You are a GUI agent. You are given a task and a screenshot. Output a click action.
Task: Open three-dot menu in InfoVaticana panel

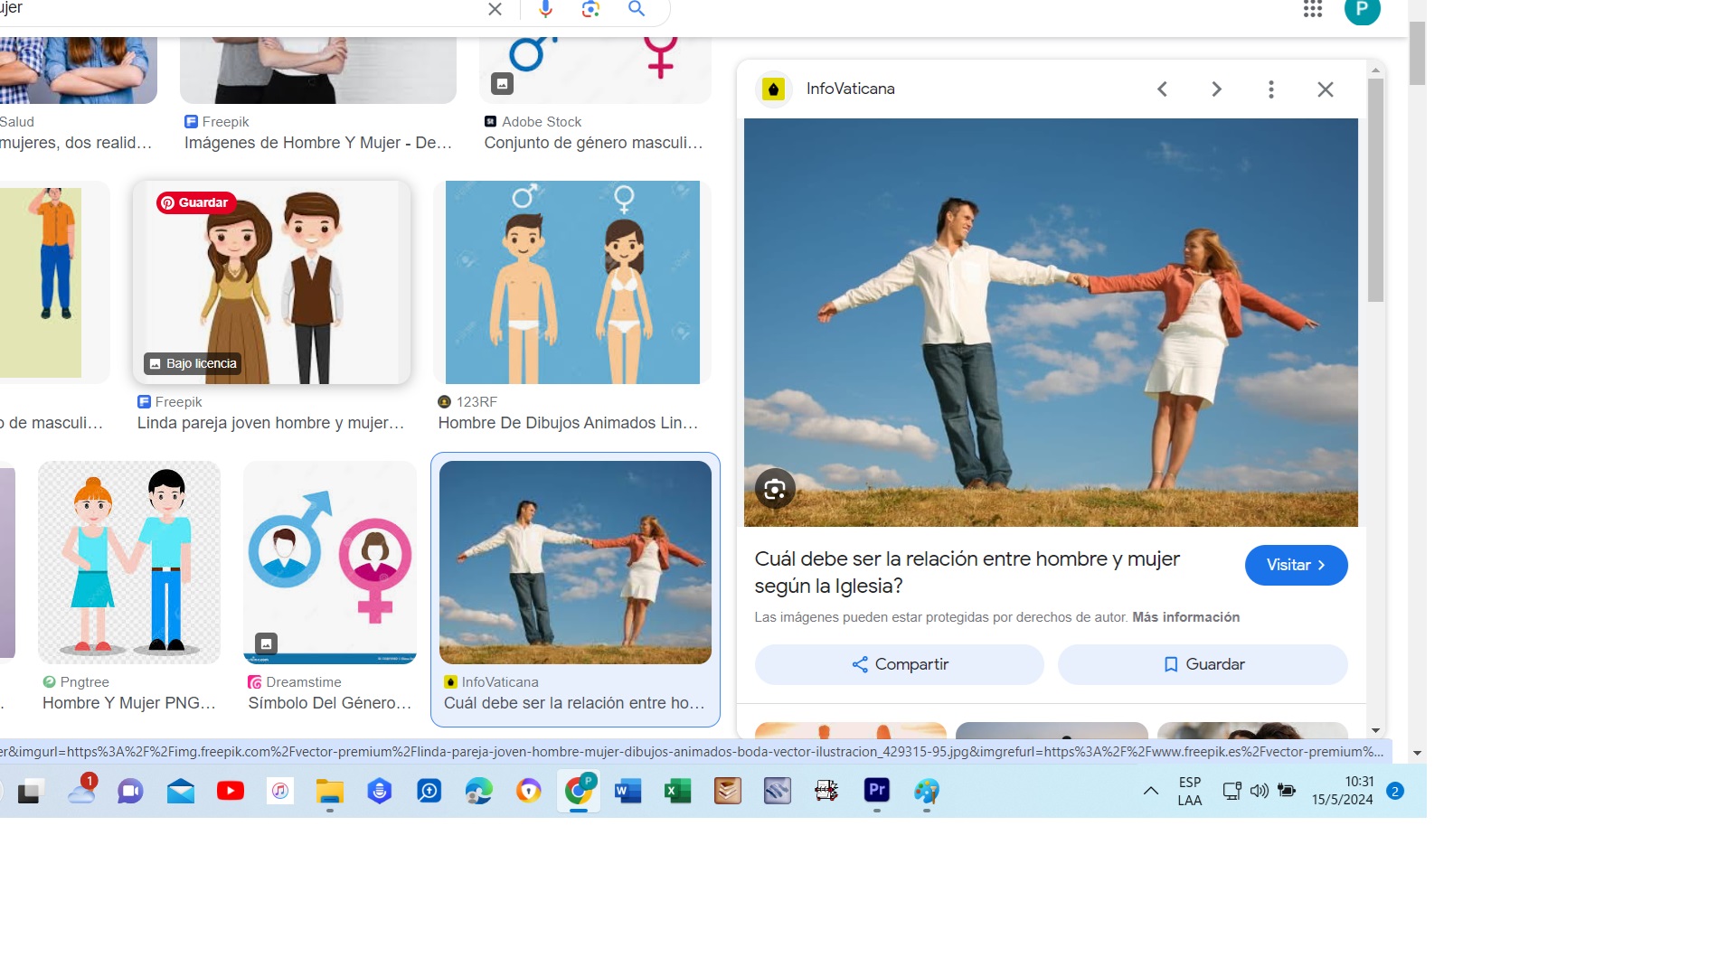1270,89
